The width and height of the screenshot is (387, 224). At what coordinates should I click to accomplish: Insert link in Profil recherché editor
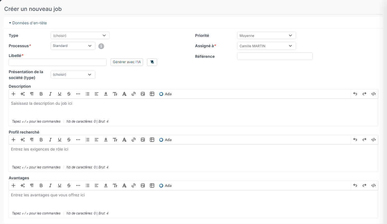(134, 140)
